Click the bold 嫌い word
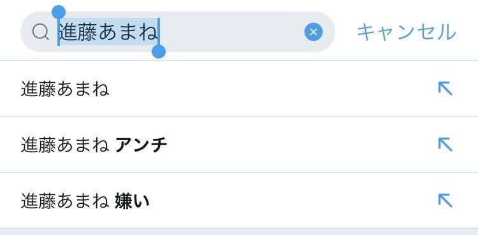Image resolution: width=478 pixels, height=235 pixels. click(132, 201)
